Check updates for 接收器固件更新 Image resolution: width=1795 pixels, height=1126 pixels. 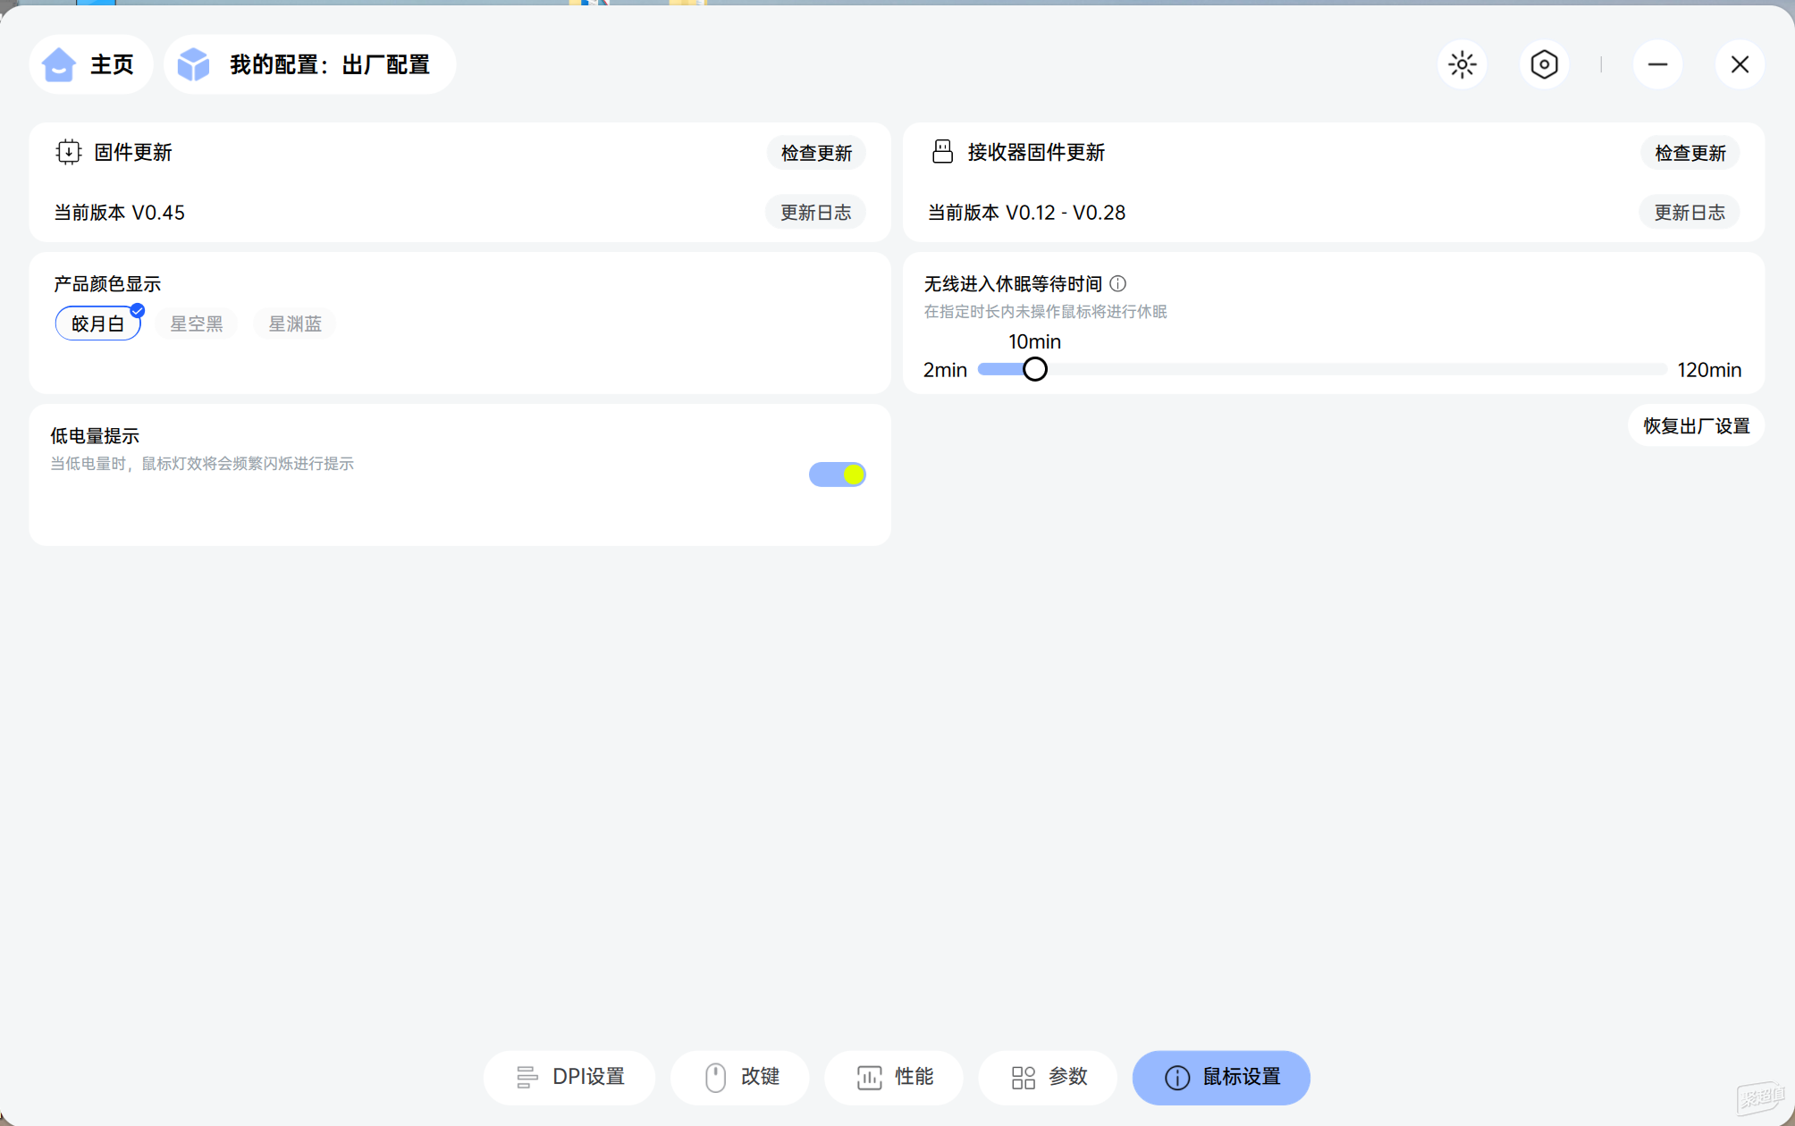1690,153
